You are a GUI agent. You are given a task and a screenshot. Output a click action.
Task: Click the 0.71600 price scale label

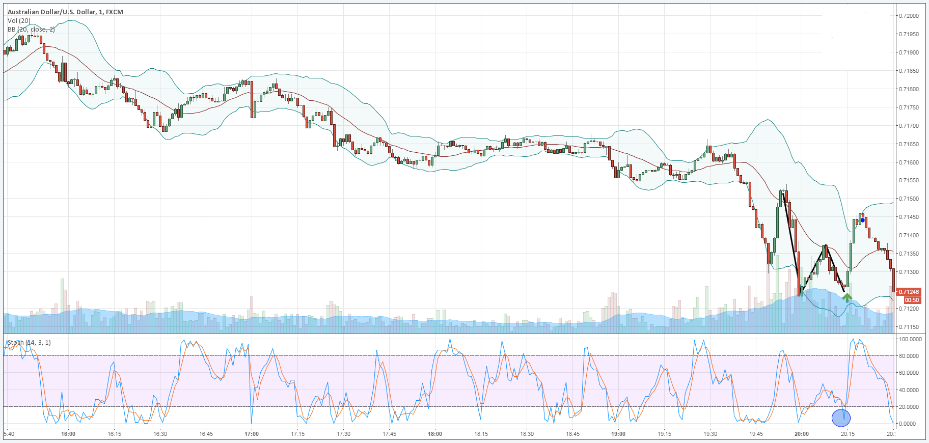(909, 162)
